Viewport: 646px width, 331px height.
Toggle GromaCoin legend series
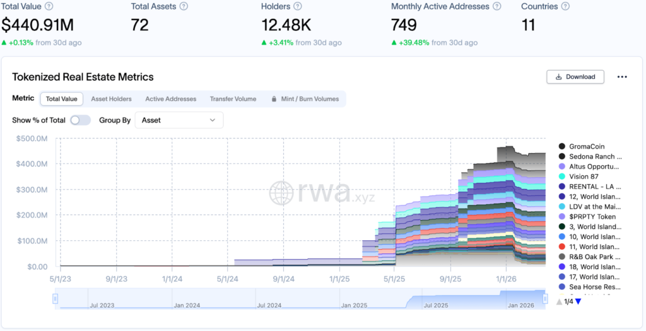pyautogui.click(x=581, y=146)
